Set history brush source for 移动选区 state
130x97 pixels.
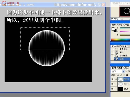coord(112,56)
